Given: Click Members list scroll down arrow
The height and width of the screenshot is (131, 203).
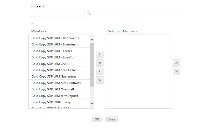Looking at the screenshot, I should click(x=92, y=103).
